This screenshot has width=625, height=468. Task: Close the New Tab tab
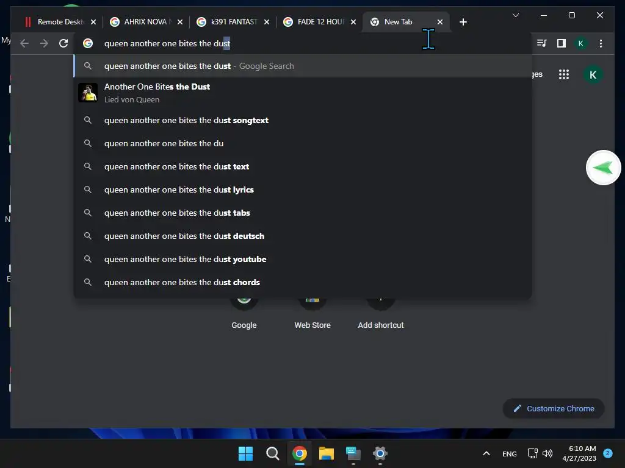(439, 22)
